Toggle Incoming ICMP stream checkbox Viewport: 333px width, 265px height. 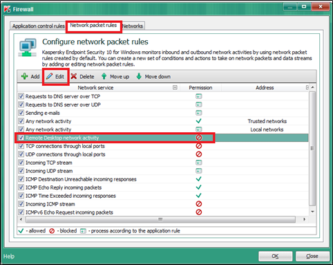pos(21,204)
